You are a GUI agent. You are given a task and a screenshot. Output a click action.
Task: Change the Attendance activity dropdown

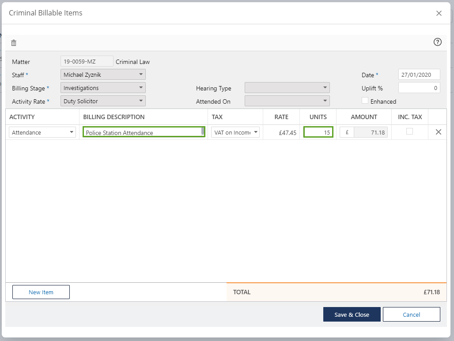click(42, 132)
